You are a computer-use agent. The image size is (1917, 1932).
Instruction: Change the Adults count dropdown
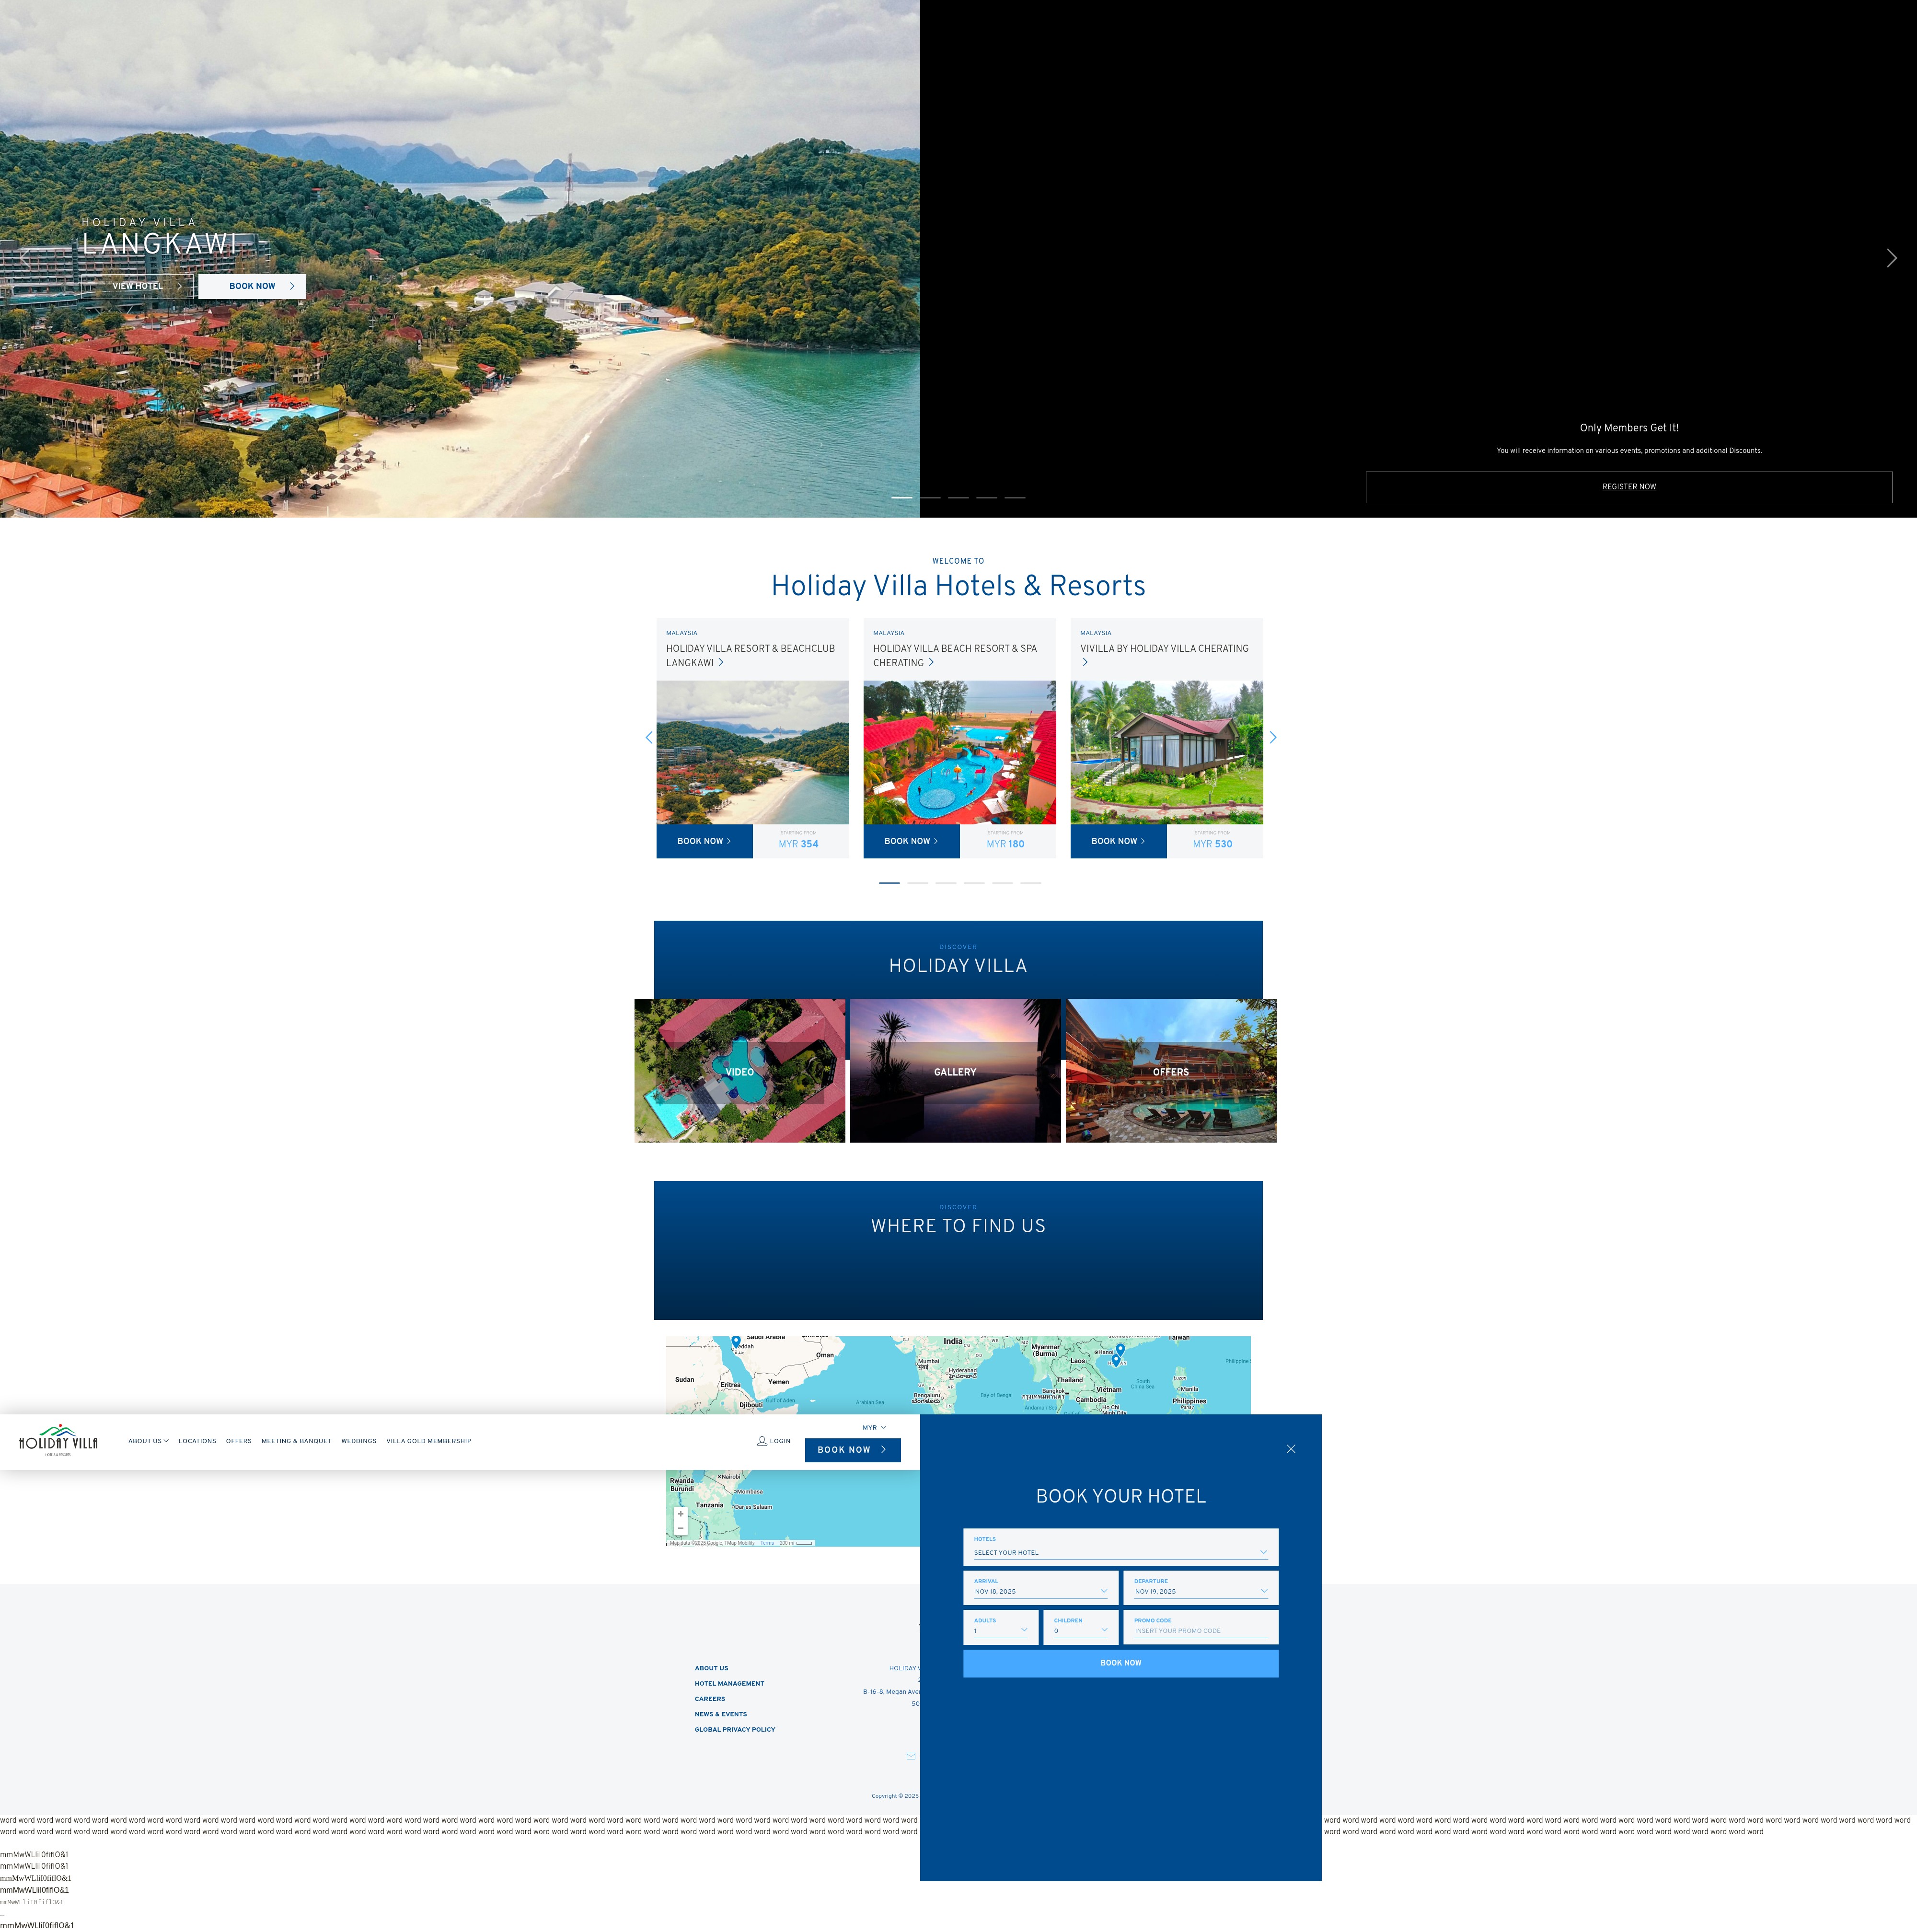click(1000, 1627)
